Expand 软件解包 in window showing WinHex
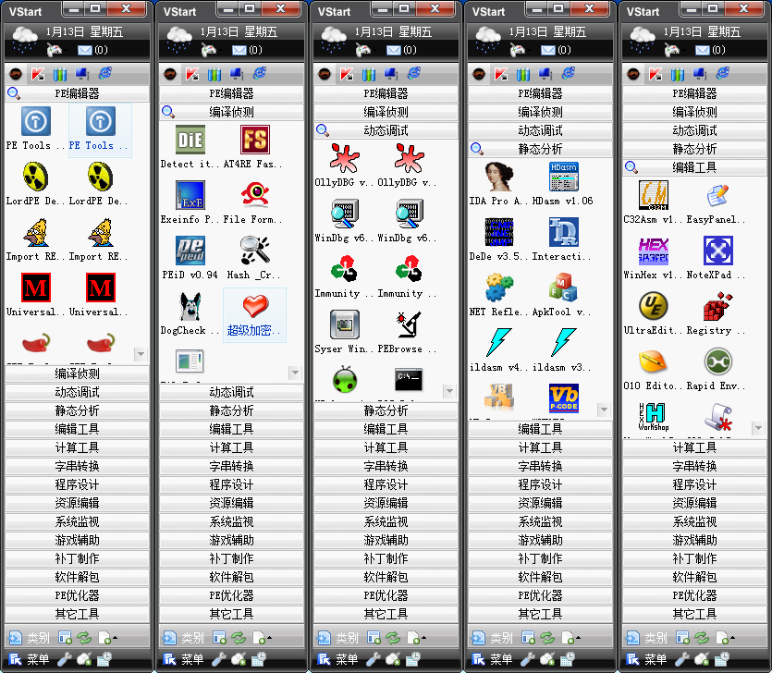 pos(694,577)
